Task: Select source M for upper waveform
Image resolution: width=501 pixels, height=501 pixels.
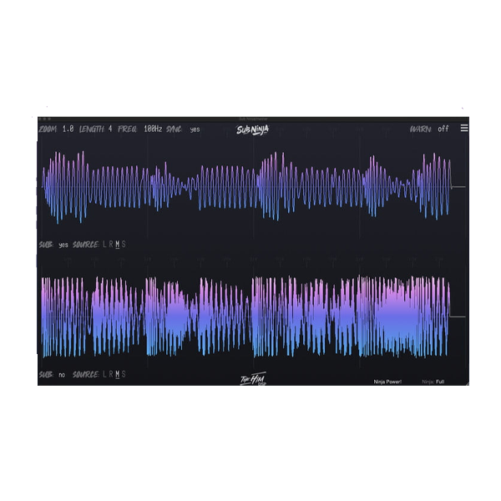Action: pos(117,245)
